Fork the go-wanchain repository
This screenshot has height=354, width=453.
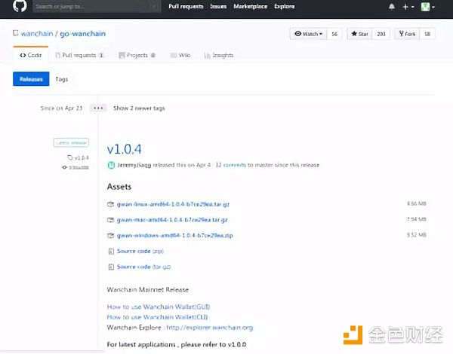pos(407,34)
